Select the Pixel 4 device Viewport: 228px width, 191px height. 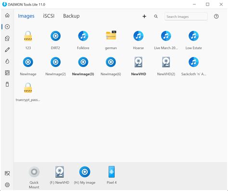tap(112, 175)
